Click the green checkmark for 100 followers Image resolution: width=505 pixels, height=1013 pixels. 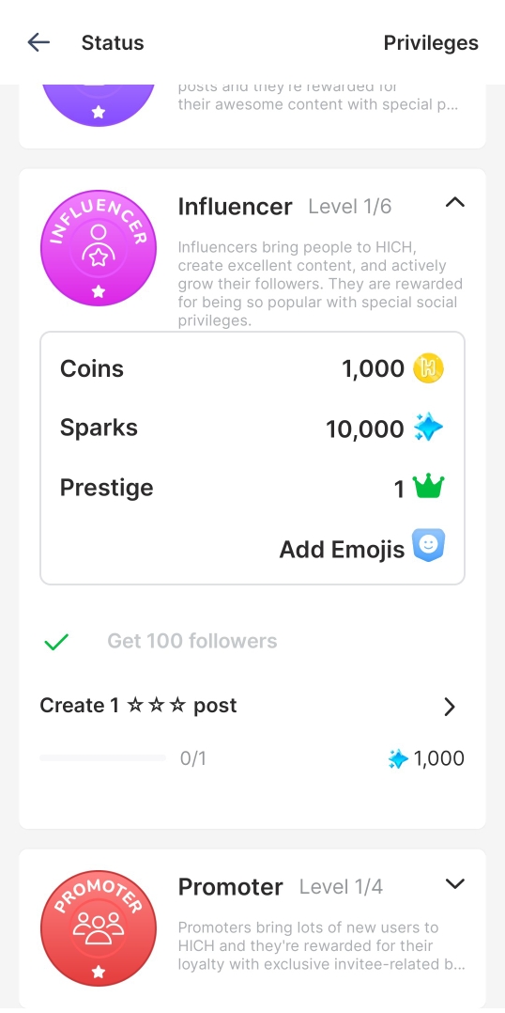(x=56, y=642)
